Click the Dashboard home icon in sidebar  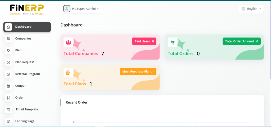click(x=8, y=27)
